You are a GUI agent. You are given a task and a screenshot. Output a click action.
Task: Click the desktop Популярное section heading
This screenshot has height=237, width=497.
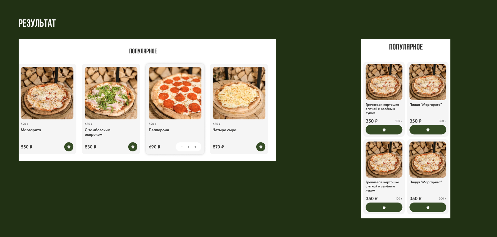[x=143, y=51]
